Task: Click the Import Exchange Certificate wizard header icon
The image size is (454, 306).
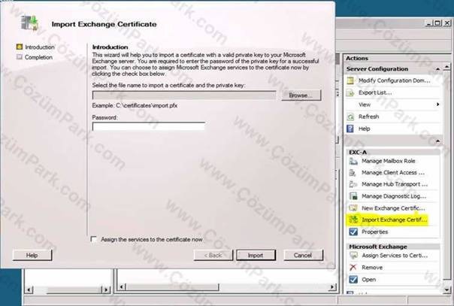Action: pos(30,23)
